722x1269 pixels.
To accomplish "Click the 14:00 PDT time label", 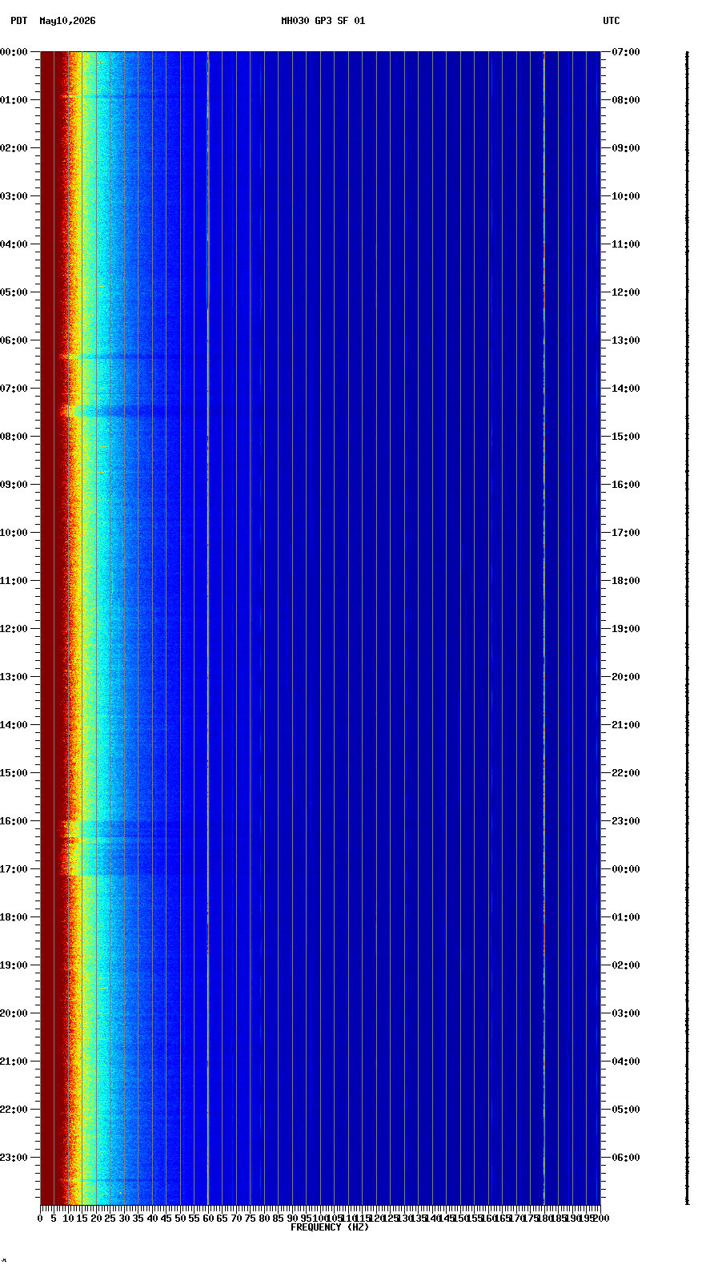I will tap(14, 725).
